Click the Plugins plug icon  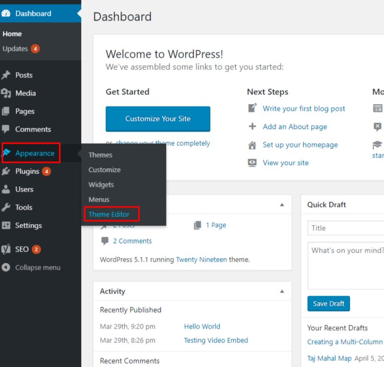pyautogui.click(x=6, y=171)
